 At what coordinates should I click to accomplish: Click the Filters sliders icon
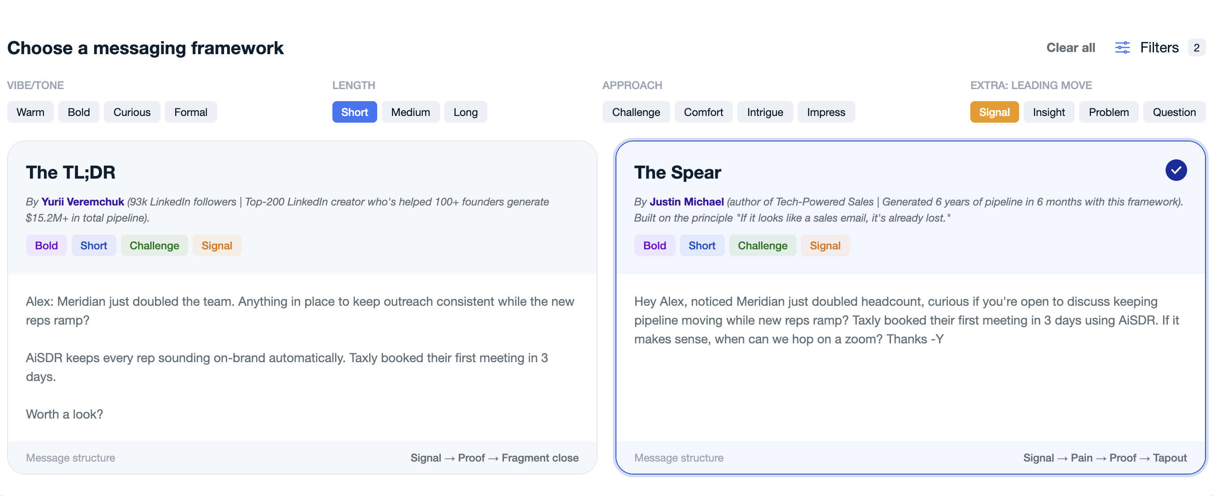(1122, 47)
